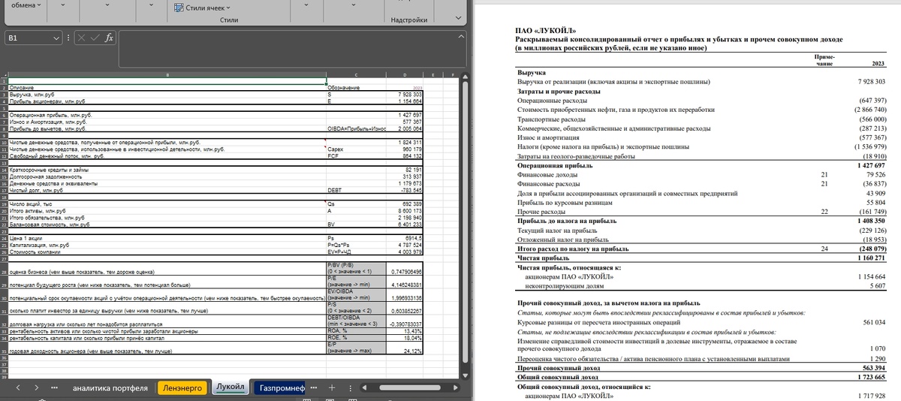Select the Число акций, тыс cell
The height and width of the screenshot is (401, 901).
point(167,204)
